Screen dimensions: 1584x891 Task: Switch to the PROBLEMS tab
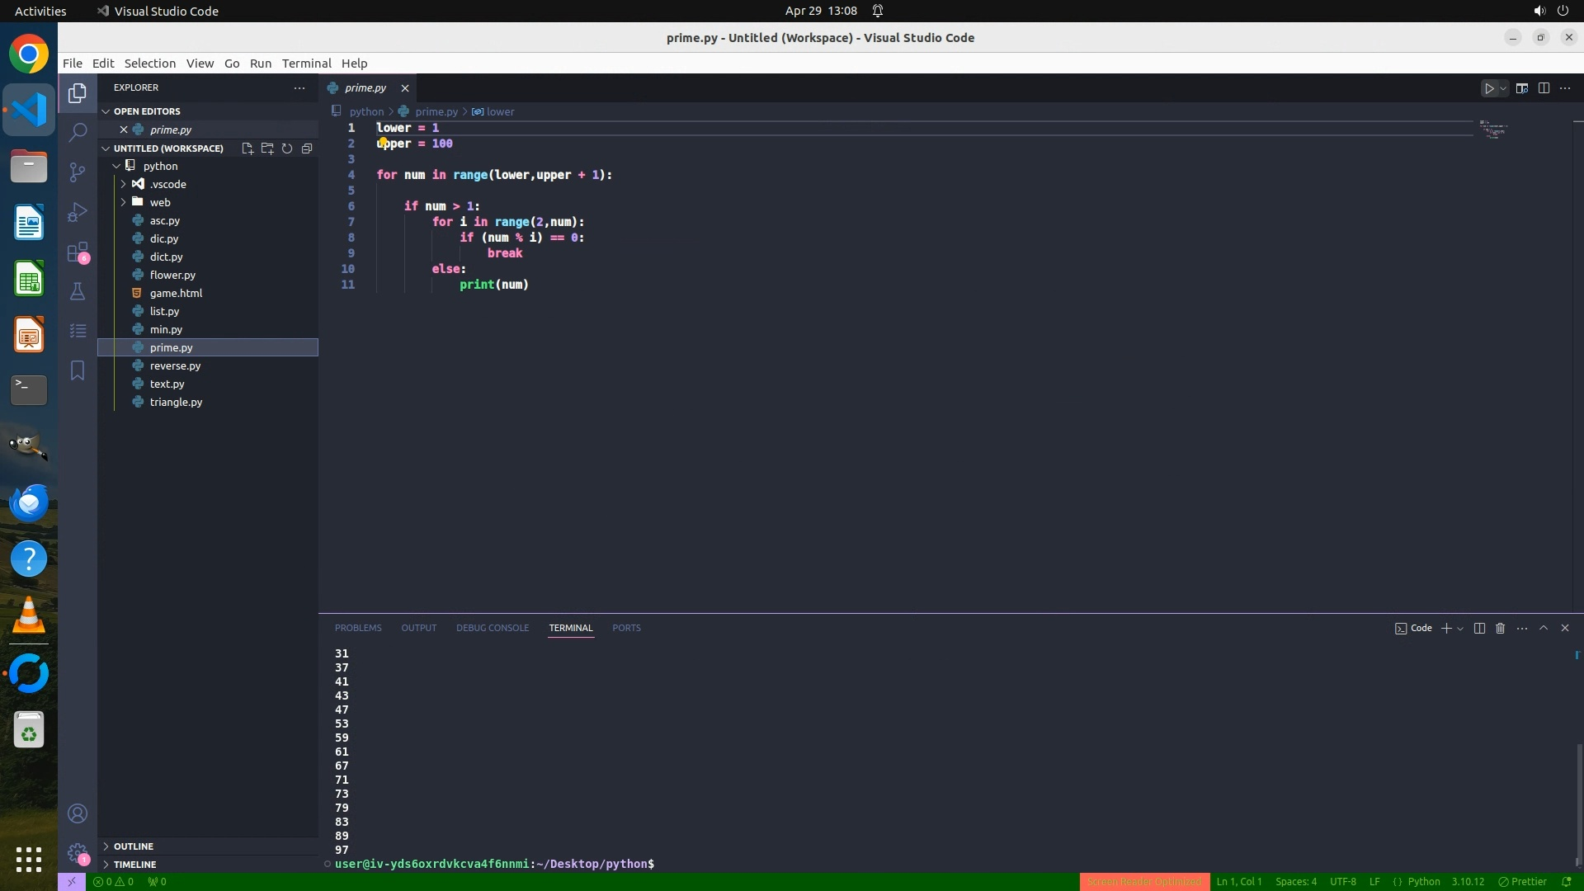[358, 628]
